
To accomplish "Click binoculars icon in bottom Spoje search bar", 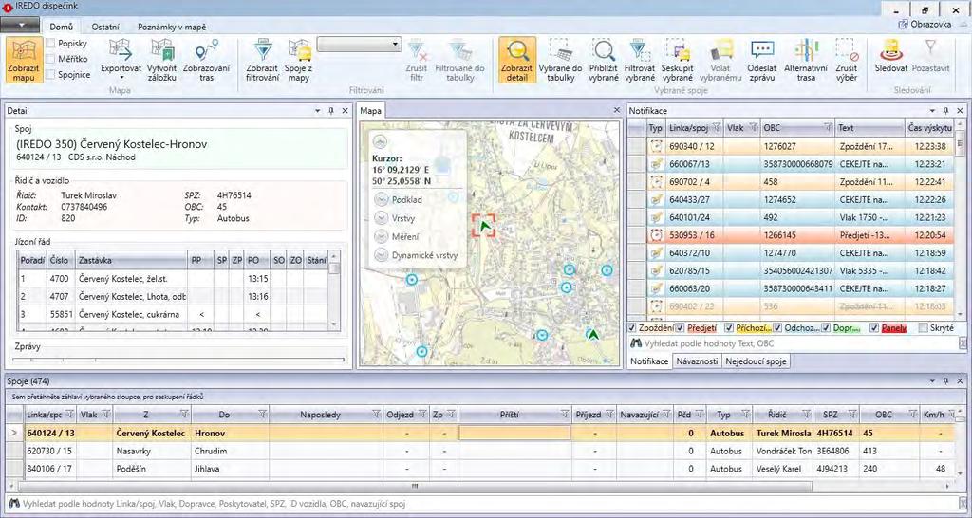I will 13,503.
